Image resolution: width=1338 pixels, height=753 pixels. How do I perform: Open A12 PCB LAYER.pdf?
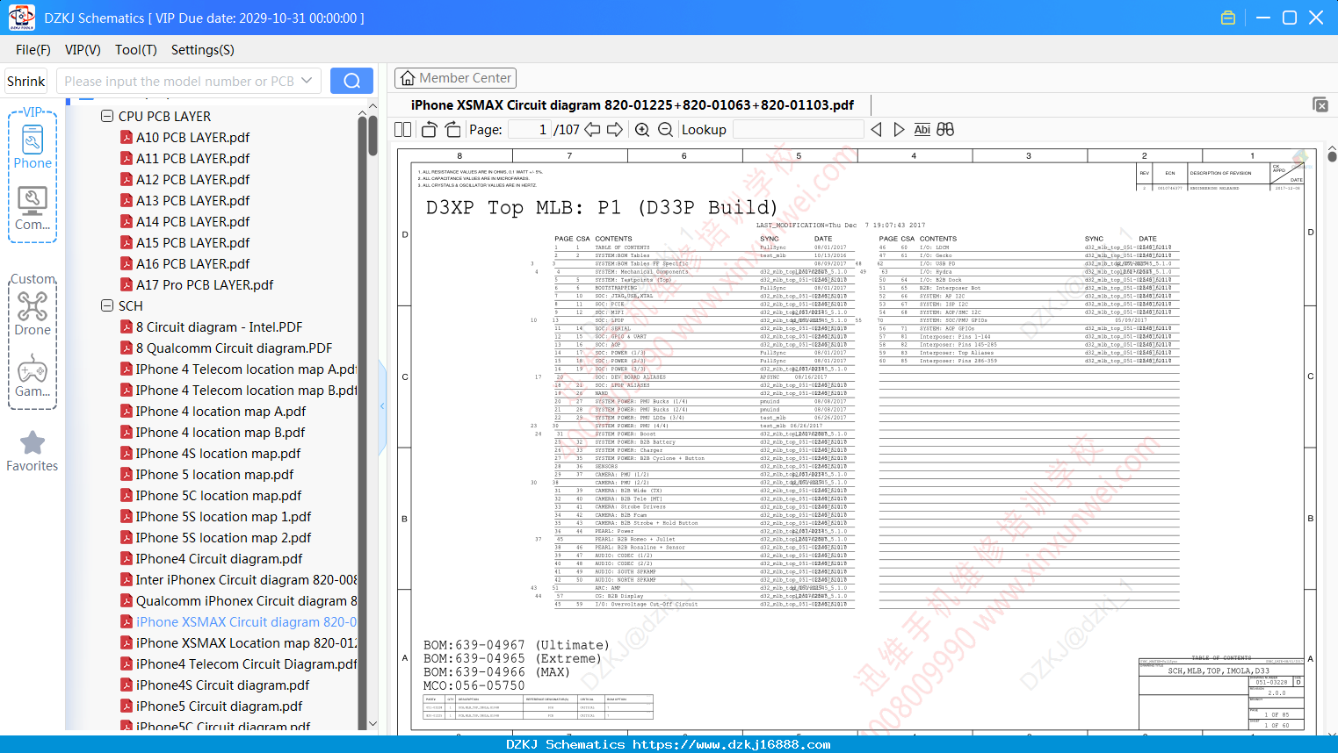pyautogui.click(x=192, y=179)
